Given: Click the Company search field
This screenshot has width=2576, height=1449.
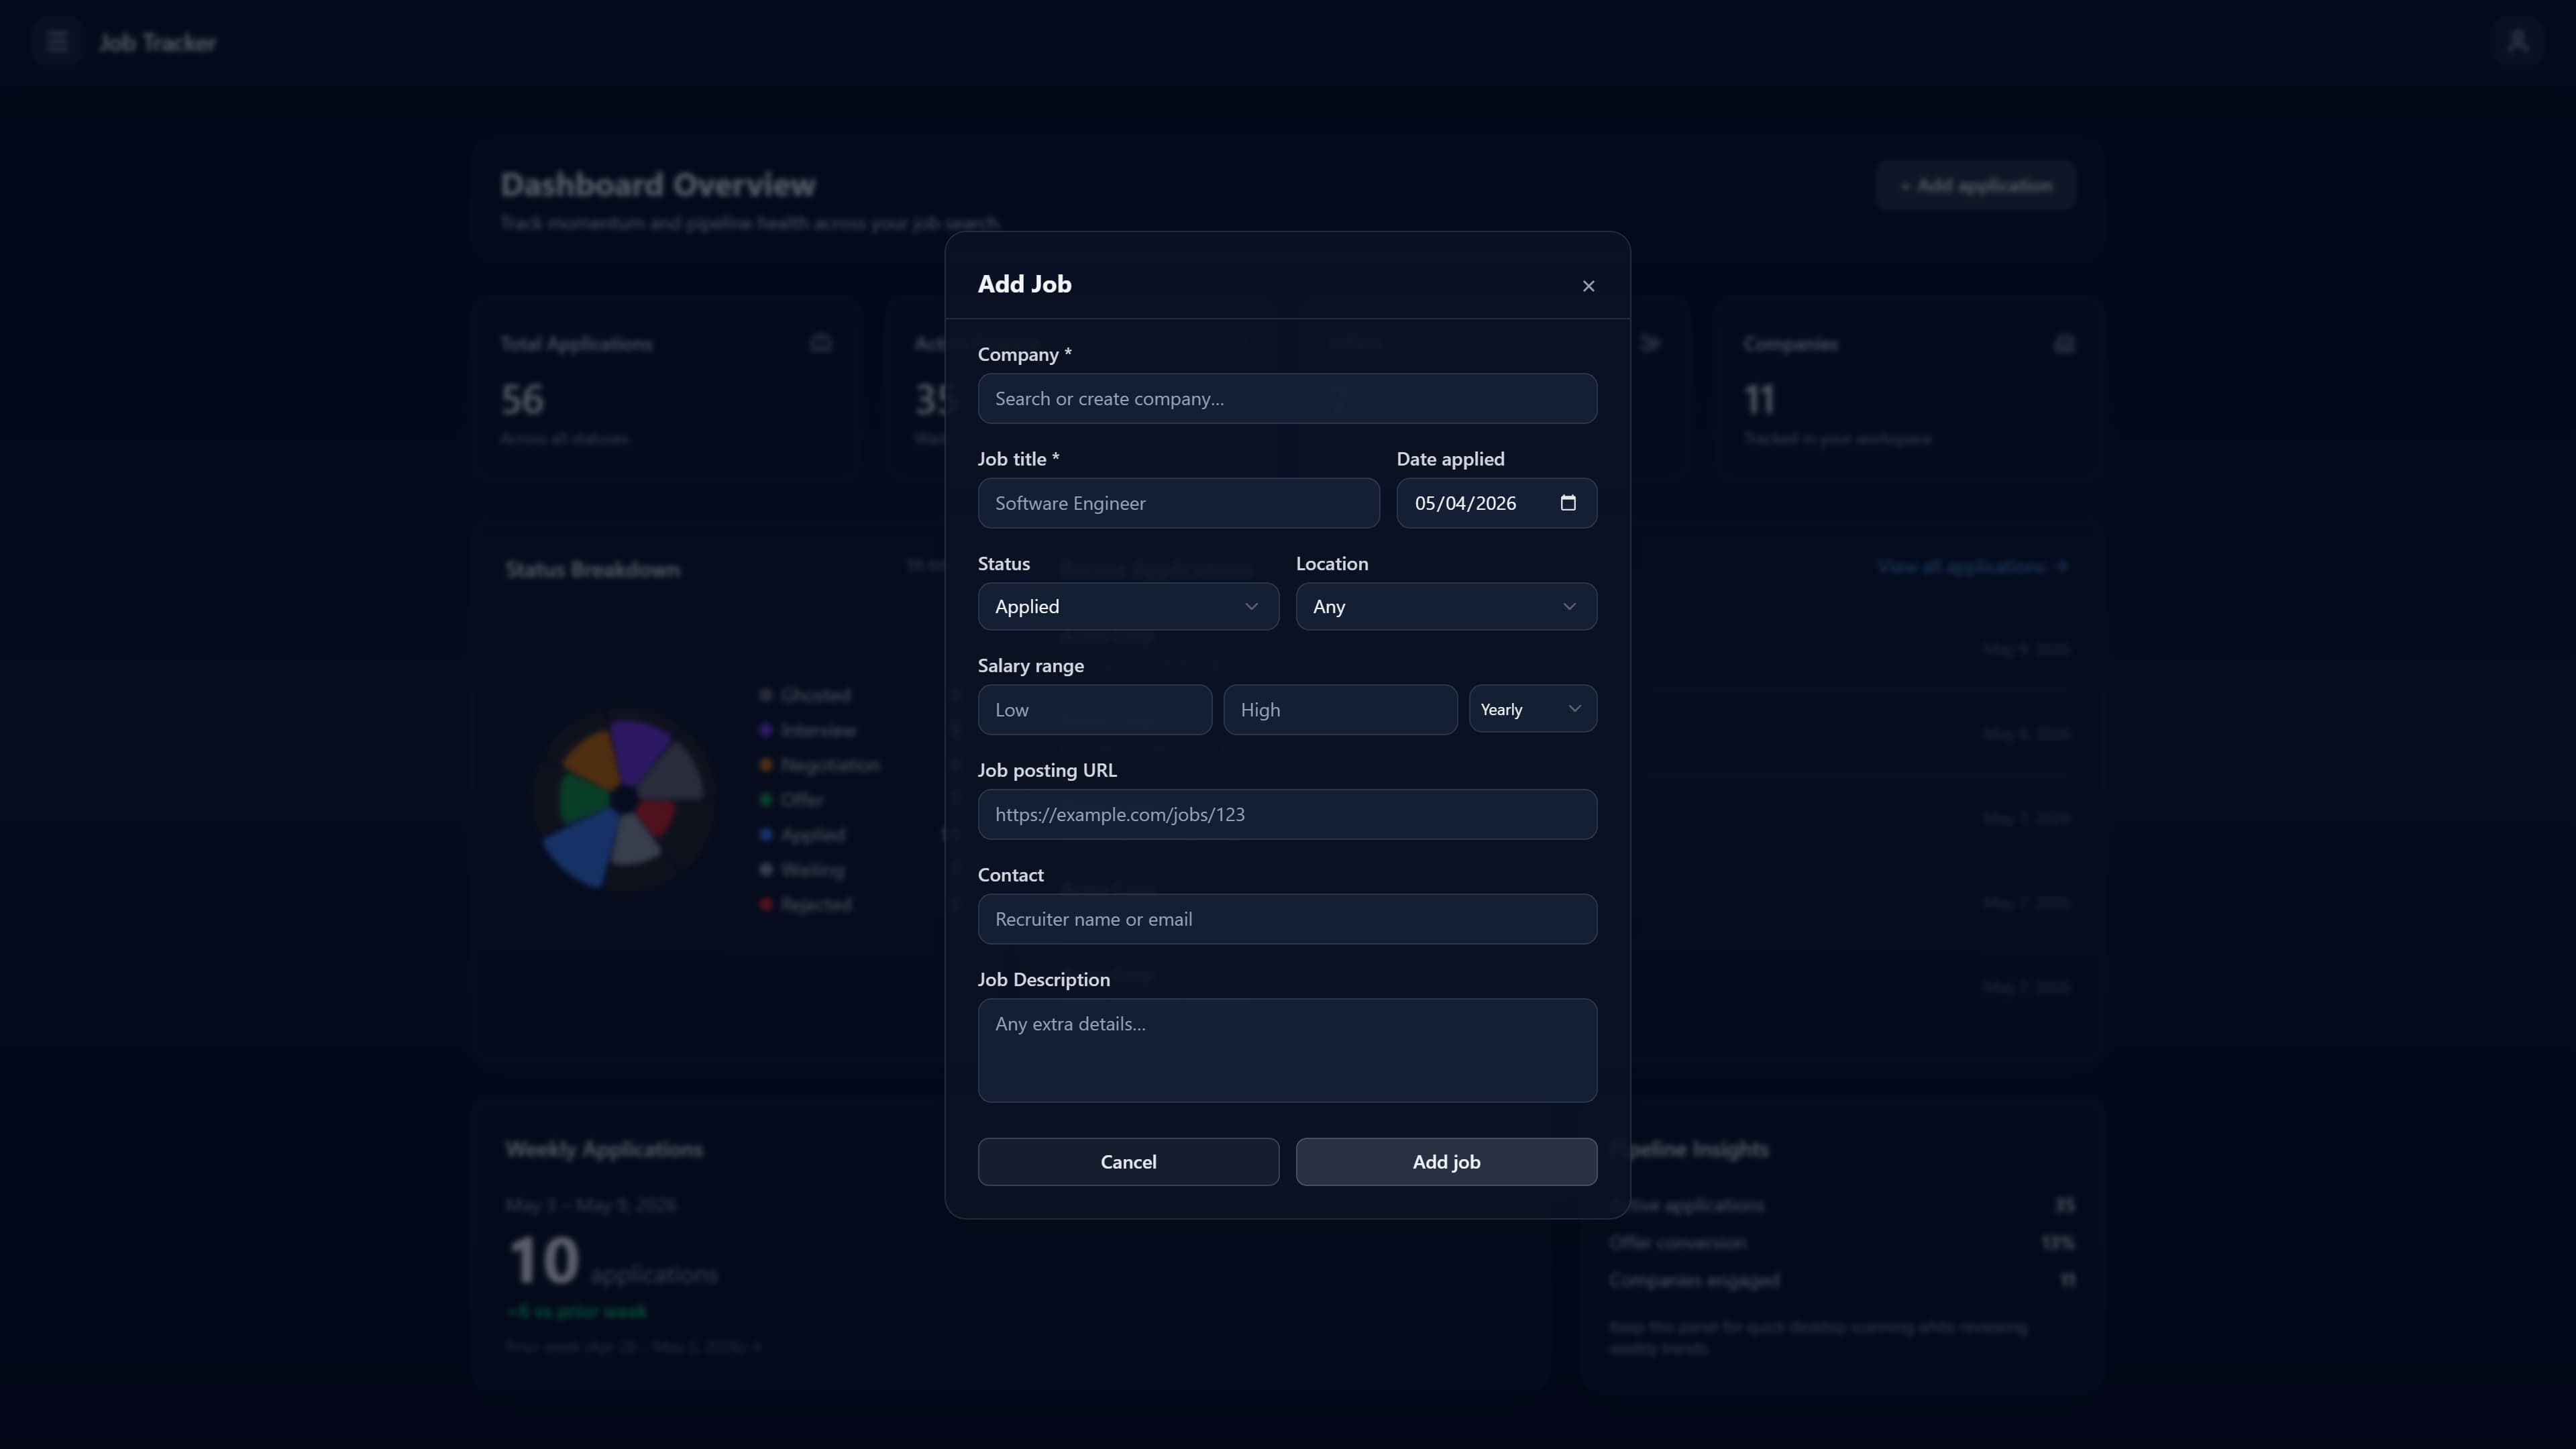Looking at the screenshot, I should 1287,399.
